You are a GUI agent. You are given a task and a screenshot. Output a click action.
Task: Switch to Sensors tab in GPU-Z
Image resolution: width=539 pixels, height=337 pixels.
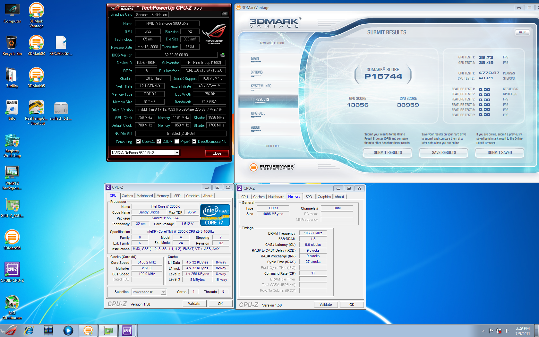142,15
